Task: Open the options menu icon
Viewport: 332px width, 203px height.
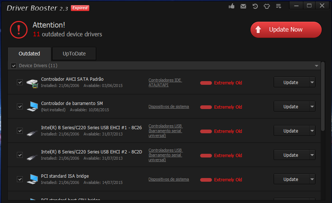Action: click(x=279, y=6)
